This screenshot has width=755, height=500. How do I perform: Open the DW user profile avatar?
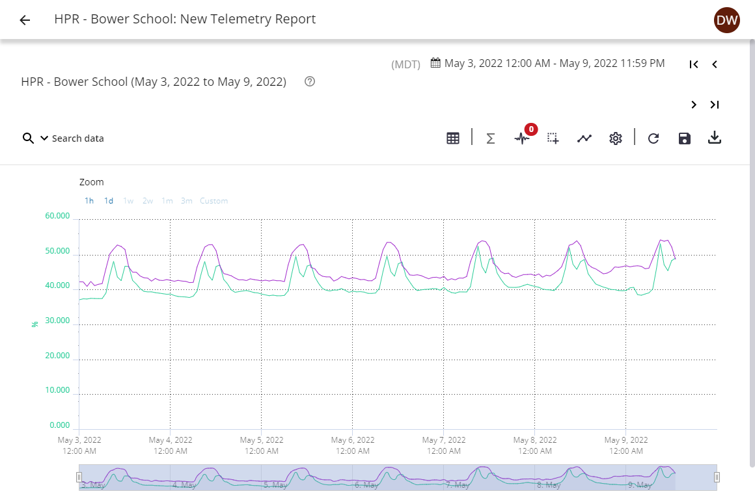click(727, 20)
